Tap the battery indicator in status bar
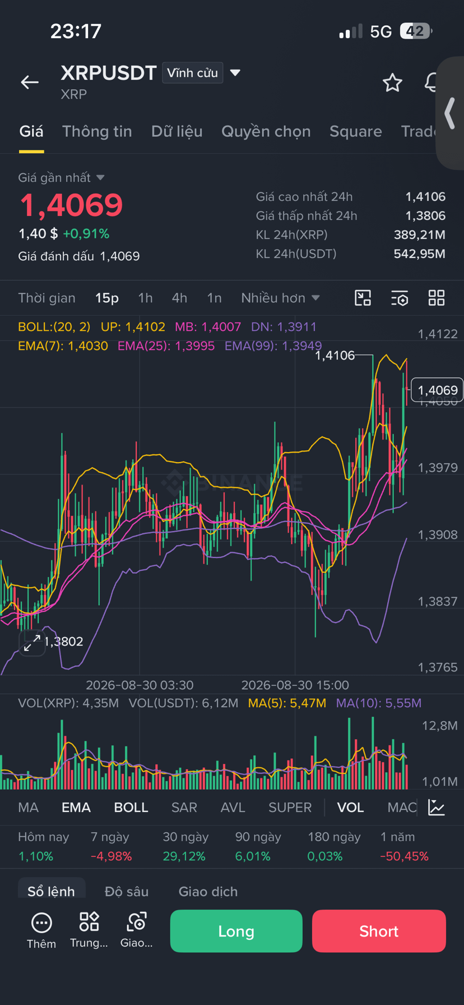Image resolution: width=464 pixels, height=1005 pixels. pyautogui.click(x=416, y=31)
